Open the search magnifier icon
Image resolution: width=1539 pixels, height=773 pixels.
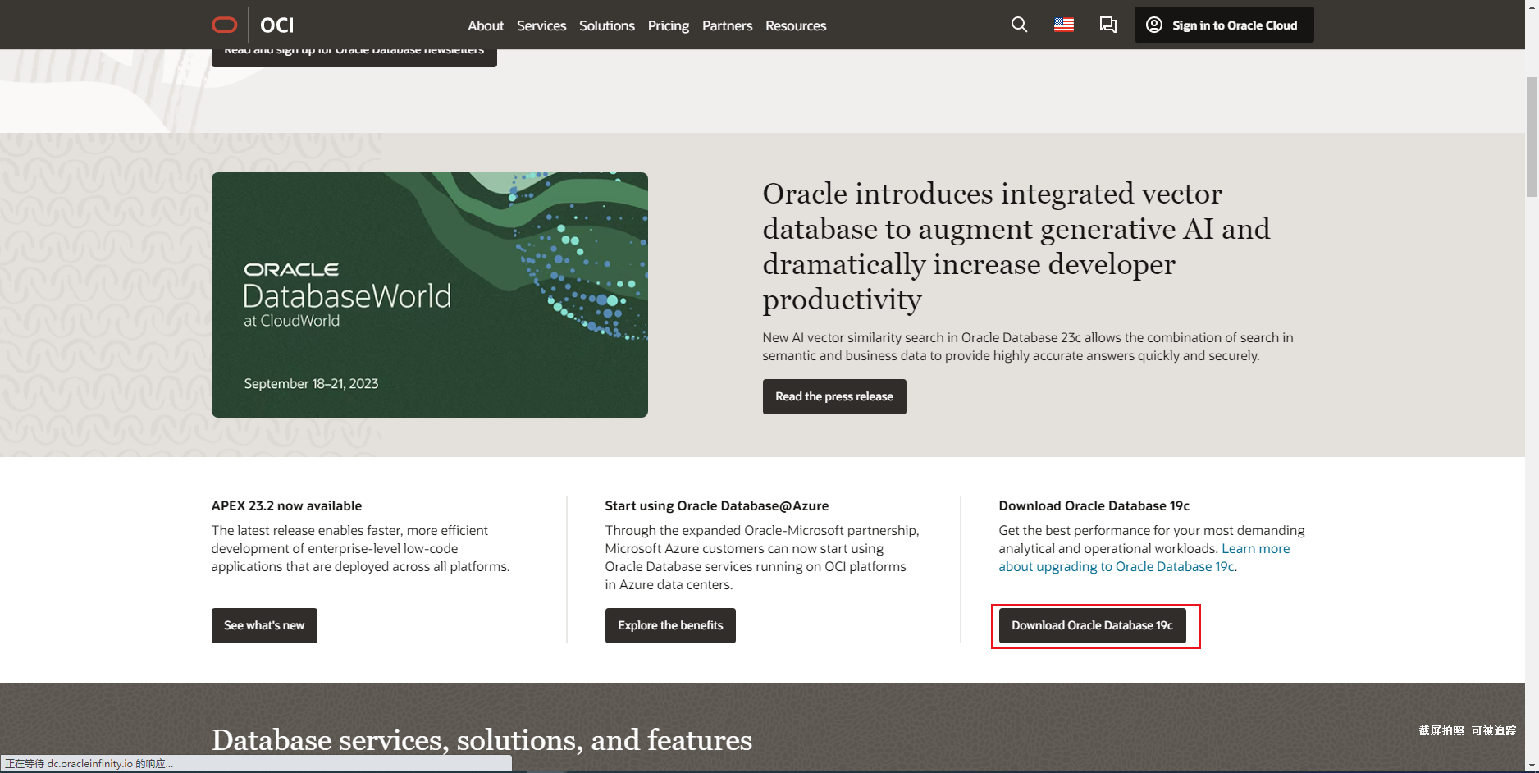pyautogui.click(x=1019, y=25)
